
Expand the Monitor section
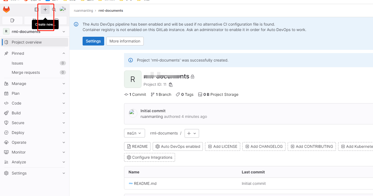point(35,152)
